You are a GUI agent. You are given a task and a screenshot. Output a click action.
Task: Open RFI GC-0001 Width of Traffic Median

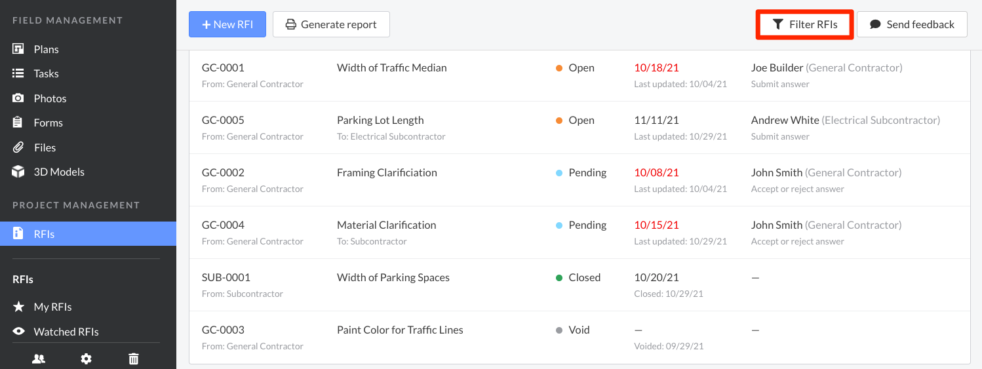(391, 68)
